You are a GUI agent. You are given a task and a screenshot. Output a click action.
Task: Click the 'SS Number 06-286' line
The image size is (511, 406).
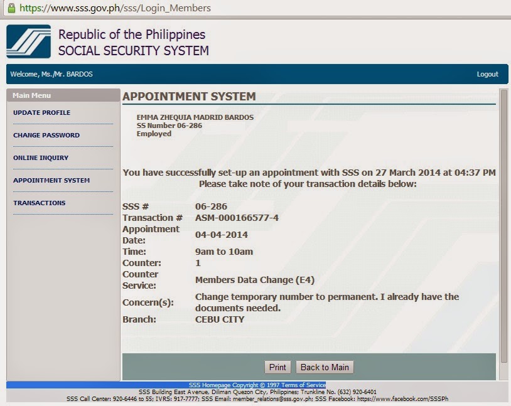pos(169,126)
